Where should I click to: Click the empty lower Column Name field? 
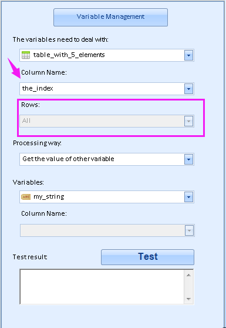pyautogui.click(x=107, y=230)
